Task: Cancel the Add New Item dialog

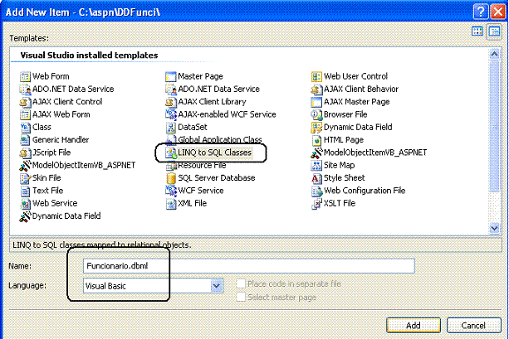Action: point(473,325)
